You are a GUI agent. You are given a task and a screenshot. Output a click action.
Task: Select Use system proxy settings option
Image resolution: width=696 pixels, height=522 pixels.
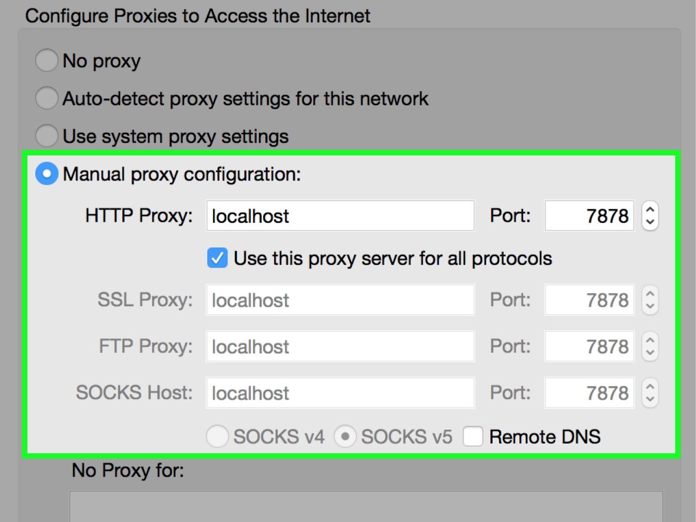[x=47, y=136]
